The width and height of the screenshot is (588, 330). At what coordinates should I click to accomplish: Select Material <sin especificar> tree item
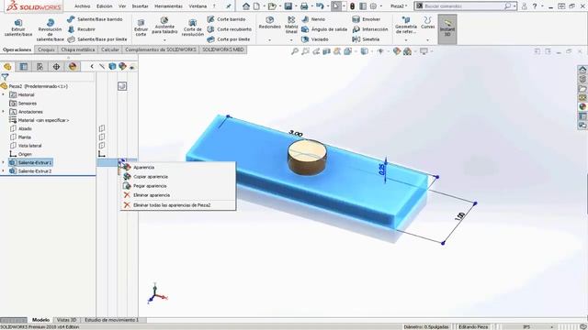pyautogui.click(x=39, y=120)
